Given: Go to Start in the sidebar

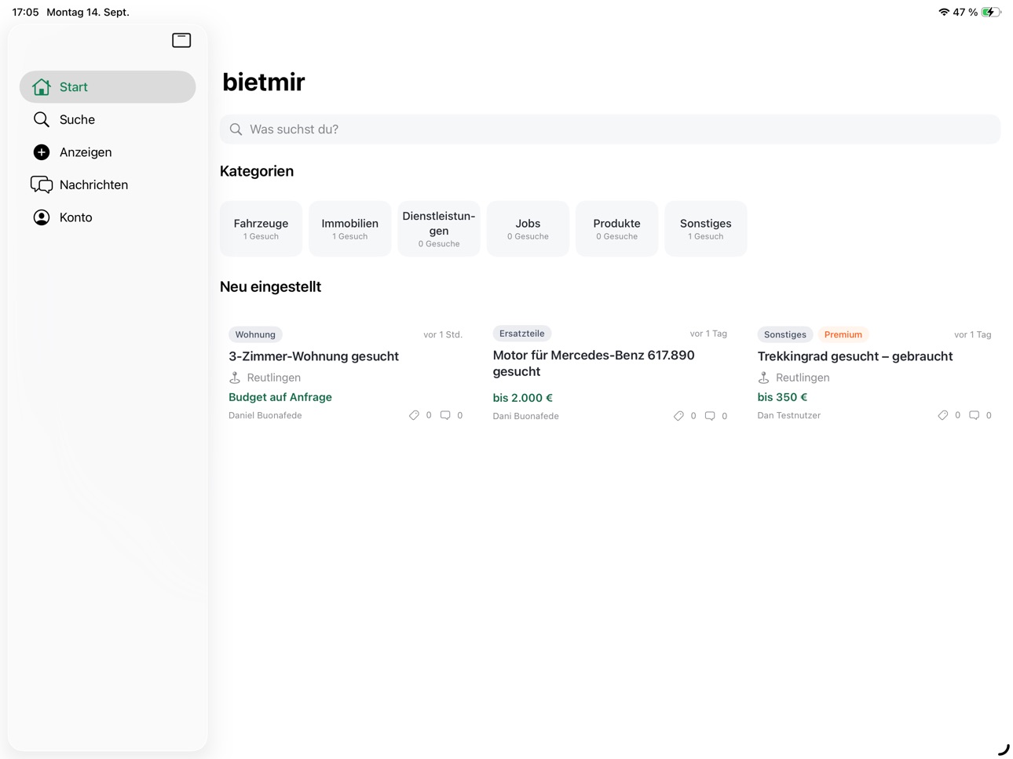Looking at the screenshot, I should pos(108,87).
